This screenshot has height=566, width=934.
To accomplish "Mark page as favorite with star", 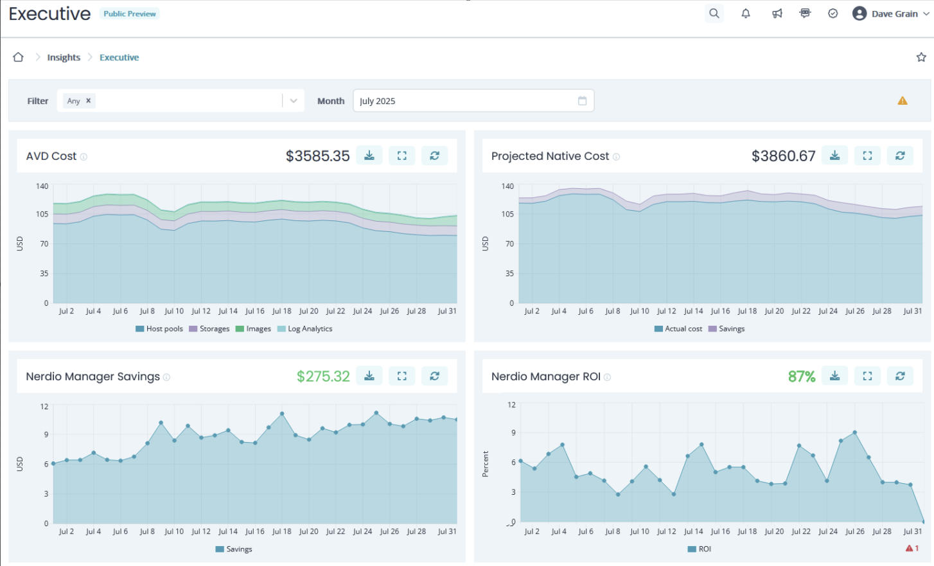I will pos(921,57).
